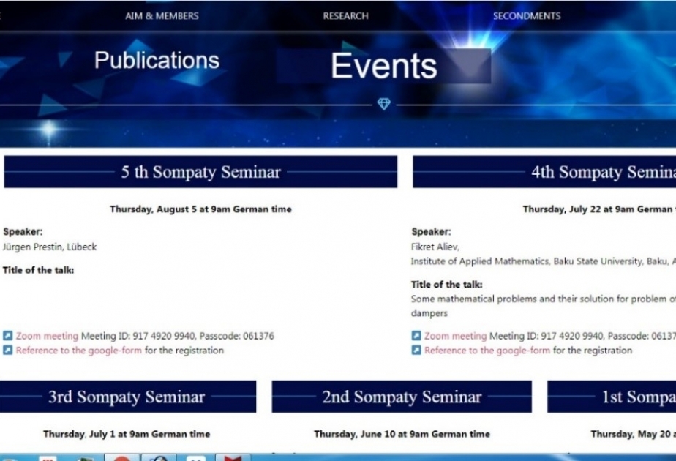
Task: Click the external-link icon beside 5th seminar Zoom meeting
Action: click(8, 336)
